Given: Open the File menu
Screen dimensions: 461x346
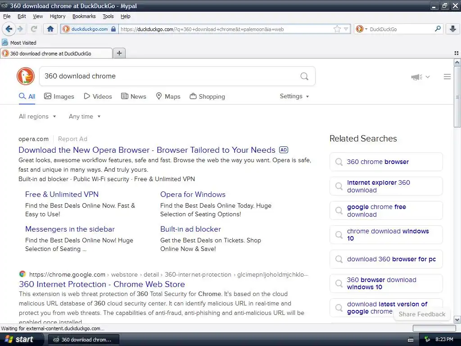Looking at the screenshot, I should tap(7, 16).
